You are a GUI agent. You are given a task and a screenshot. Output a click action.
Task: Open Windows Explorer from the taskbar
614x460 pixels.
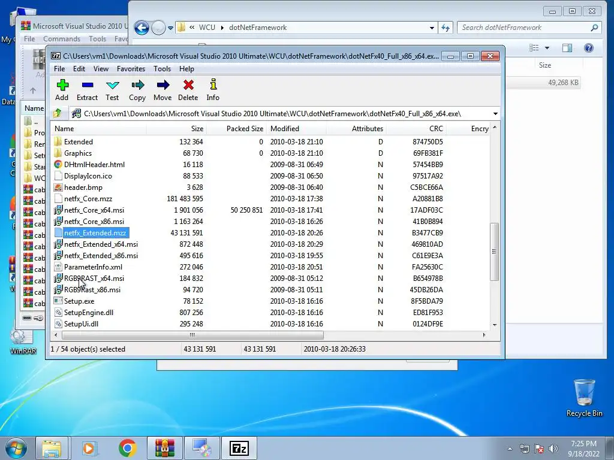[x=52, y=448]
